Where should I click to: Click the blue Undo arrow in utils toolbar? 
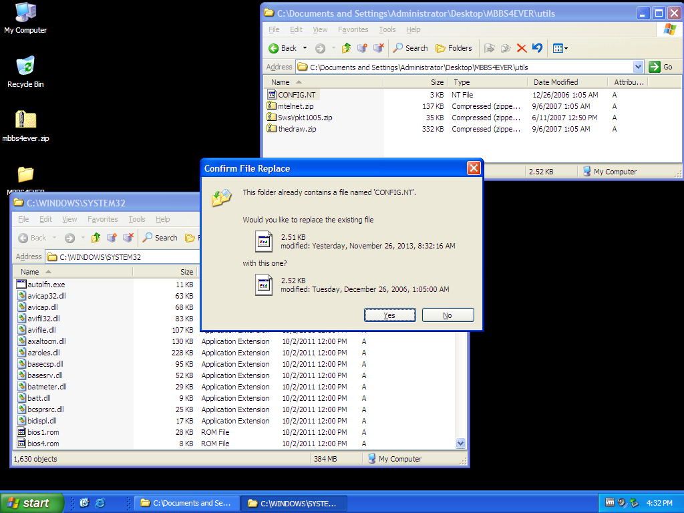537,48
